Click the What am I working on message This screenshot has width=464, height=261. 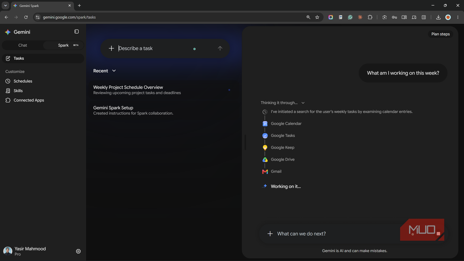click(403, 73)
